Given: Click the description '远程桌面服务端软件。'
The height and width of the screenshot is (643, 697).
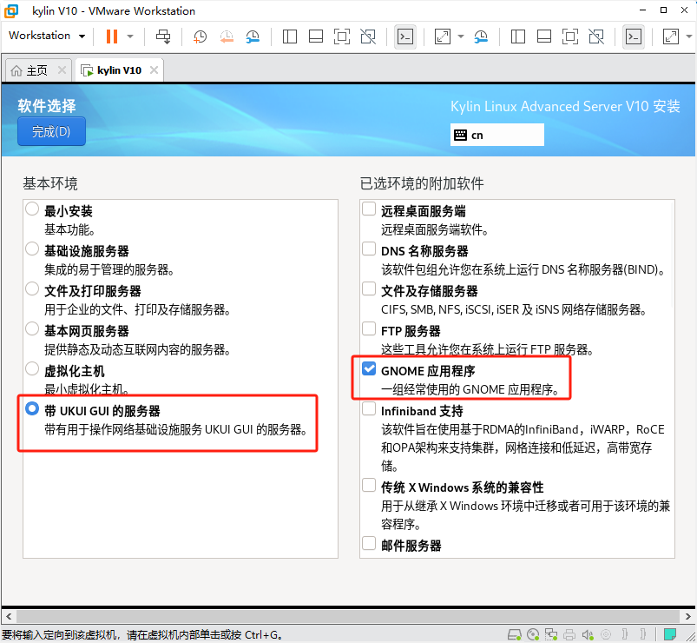Looking at the screenshot, I should (x=435, y=229).
